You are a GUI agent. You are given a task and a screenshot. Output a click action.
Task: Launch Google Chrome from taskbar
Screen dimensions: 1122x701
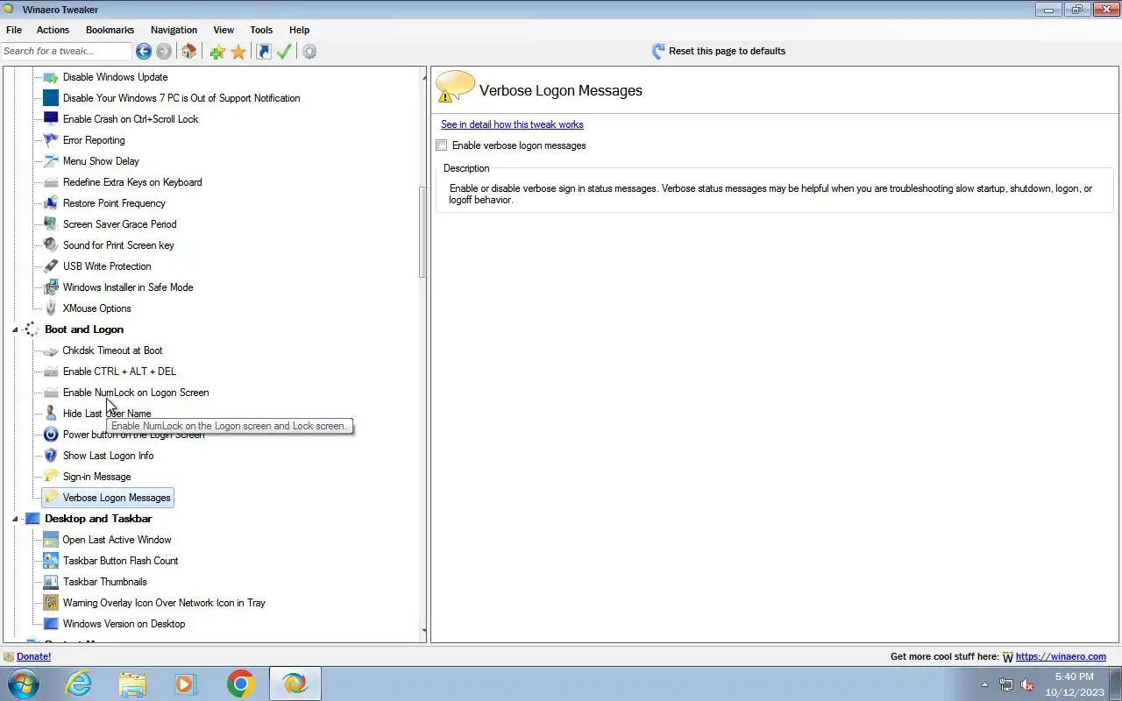(x=240, y=683)
